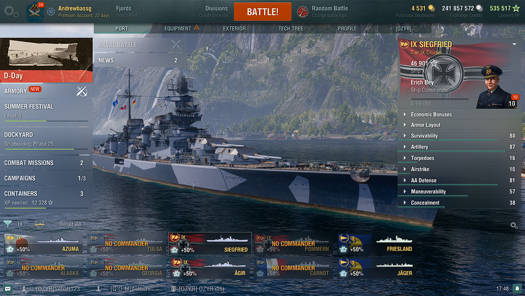Expand the Survivability stats
525x296 pixels.
(459, 136)
